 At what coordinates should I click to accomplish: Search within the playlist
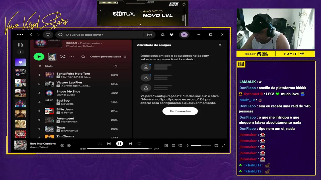83,57
